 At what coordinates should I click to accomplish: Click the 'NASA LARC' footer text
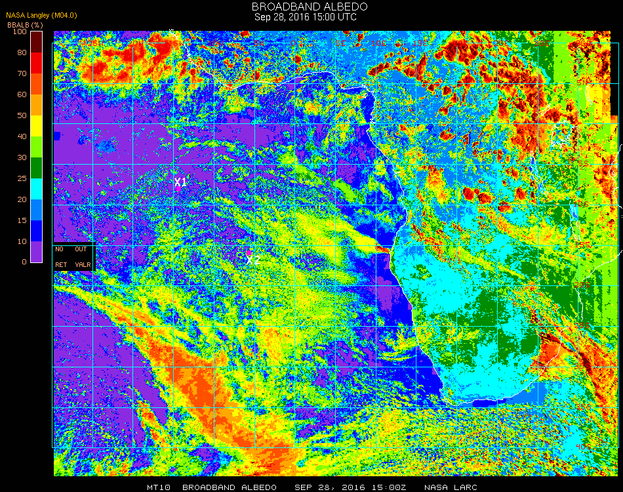pos(451,487)
